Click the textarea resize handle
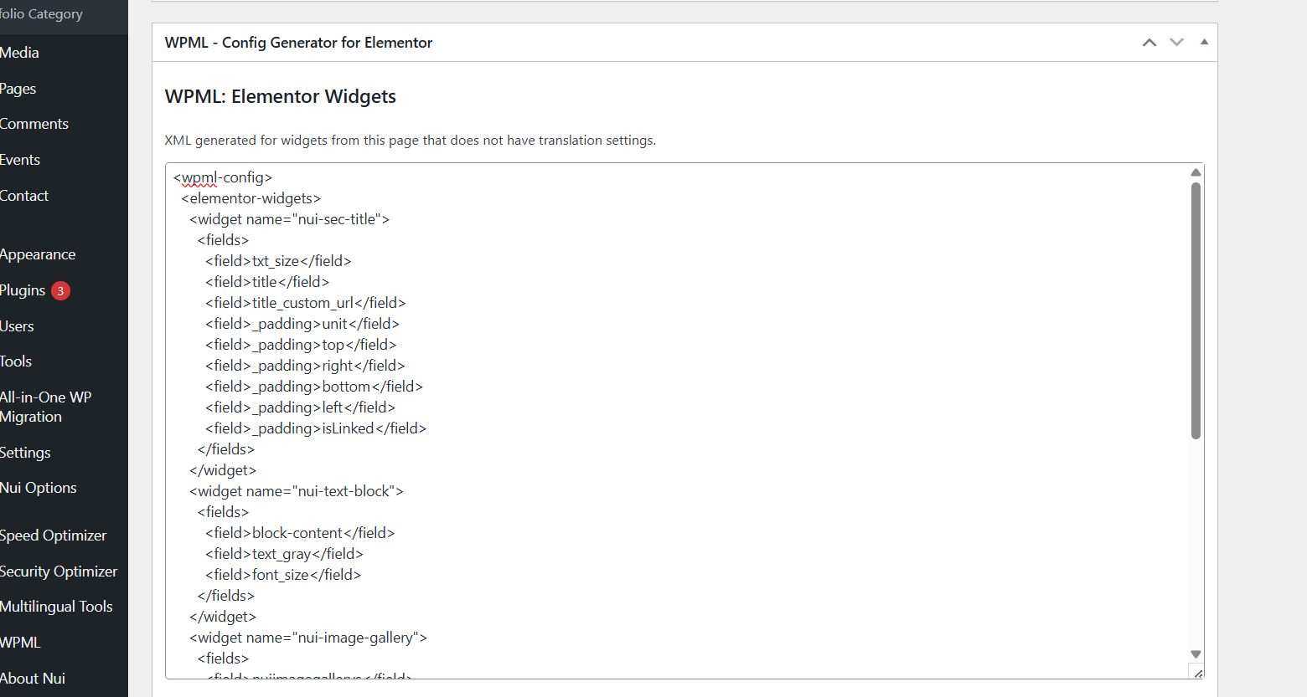1307x697 pixels. tap(1197, 673)
